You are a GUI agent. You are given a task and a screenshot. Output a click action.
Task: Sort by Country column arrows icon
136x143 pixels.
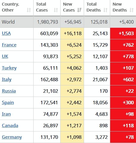29,10
